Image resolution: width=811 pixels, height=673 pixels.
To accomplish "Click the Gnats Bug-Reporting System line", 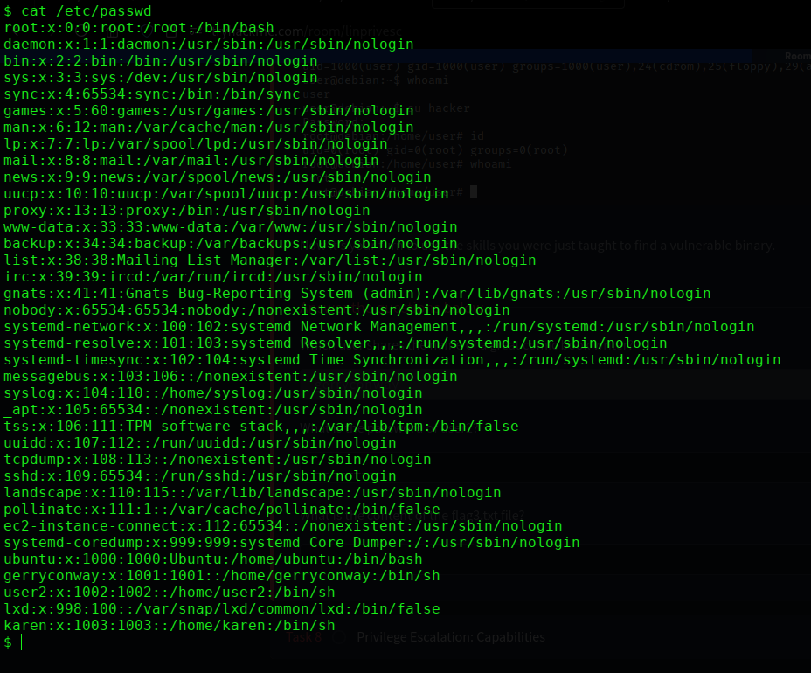I will point(357,294).
